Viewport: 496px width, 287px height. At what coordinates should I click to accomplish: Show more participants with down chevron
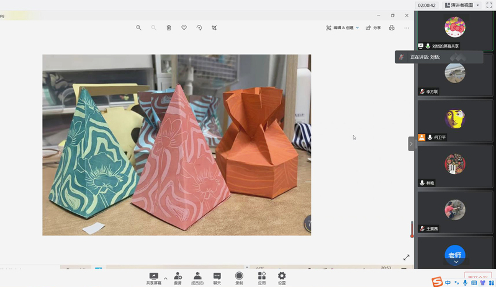456,262
